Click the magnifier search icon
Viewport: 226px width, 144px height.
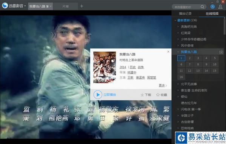pos(202,7)
